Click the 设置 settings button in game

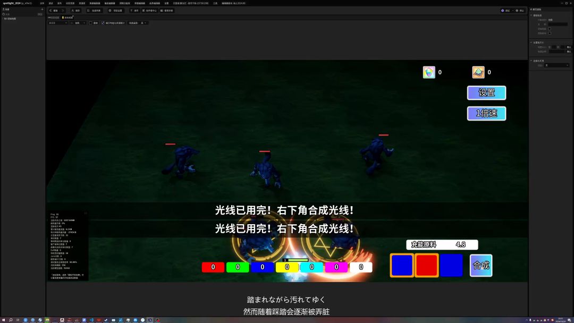(x=486, y=92)
